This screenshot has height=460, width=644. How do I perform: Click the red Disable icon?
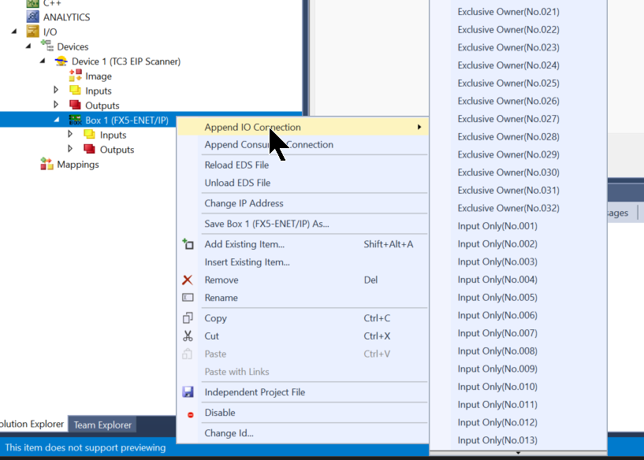[x=190, y=414]
